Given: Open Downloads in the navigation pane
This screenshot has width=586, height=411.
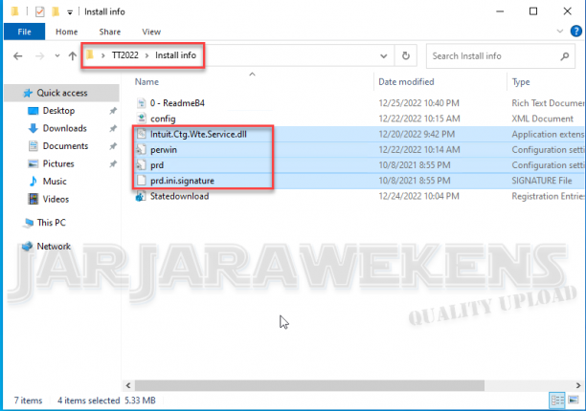Looking at the screenshot, I should [x=65, y=128].
